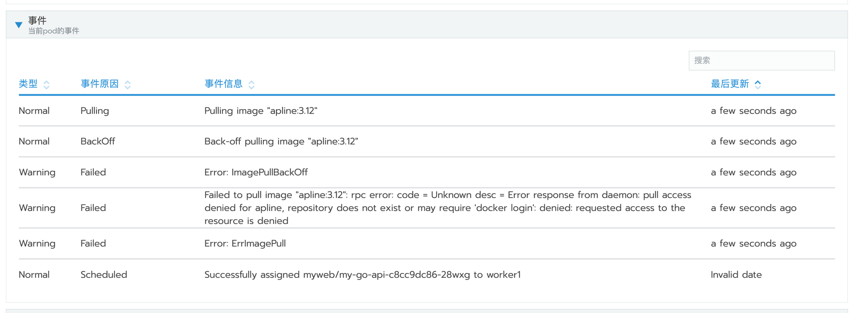Click the 最后更新 column header
Screen dimensions: 861x313
pyautogui.click(x=730, y=84)
